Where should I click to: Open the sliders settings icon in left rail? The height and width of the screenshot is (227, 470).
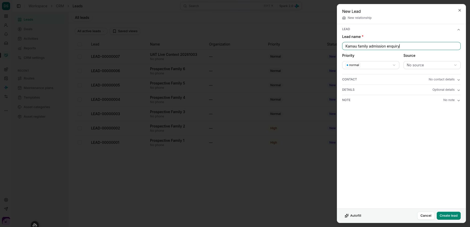click(x=6, y=97)
